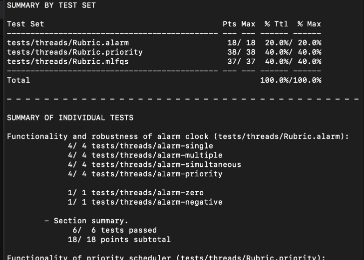Click the 38/ 38 points value
364x260 pixels.
click(241, 52)
